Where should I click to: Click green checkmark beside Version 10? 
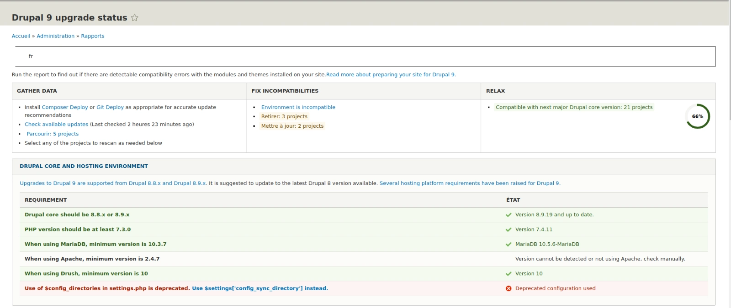(x=509, y=274)
